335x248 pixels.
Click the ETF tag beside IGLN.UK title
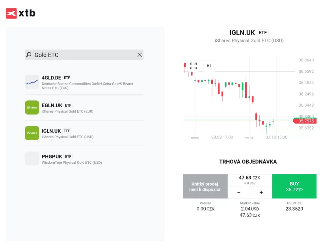[263, 33]
